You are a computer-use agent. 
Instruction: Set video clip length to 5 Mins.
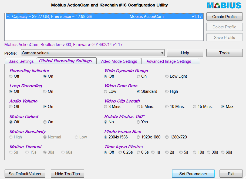[145, 106]
